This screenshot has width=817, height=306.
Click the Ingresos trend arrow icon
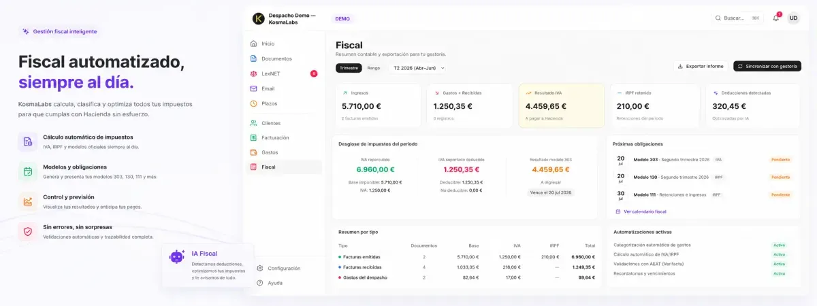coord(345,92)
